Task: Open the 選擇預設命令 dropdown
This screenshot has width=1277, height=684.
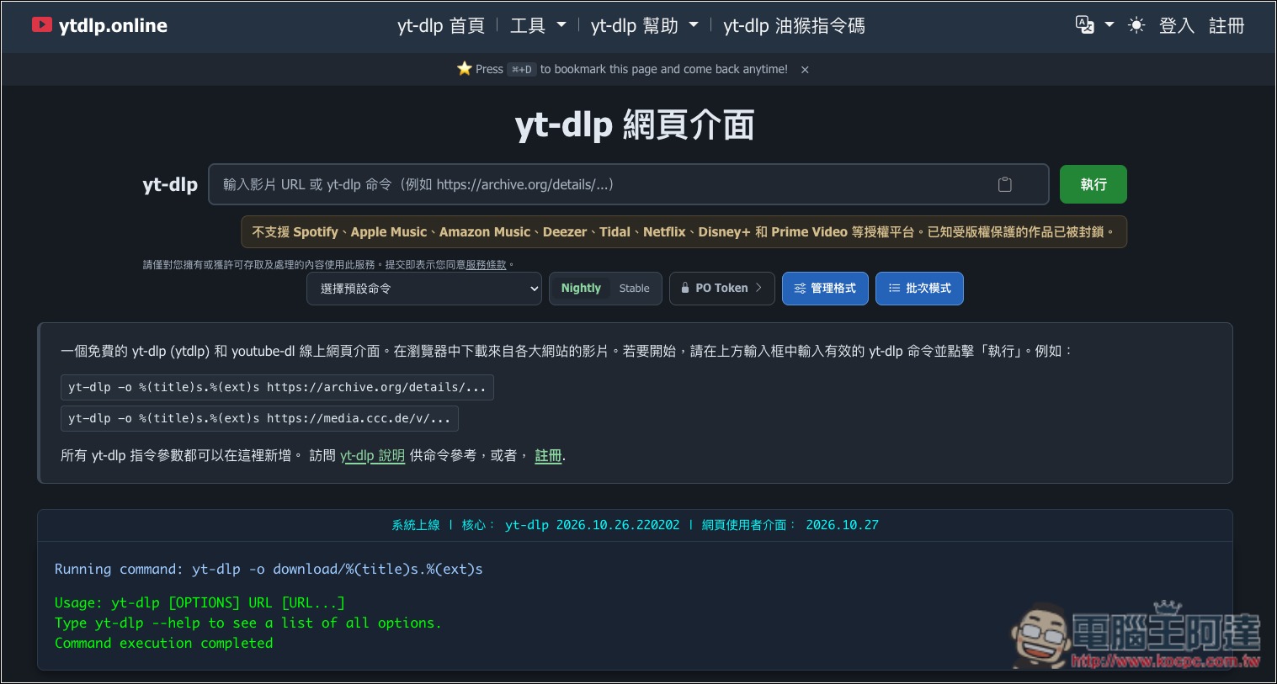Action: coord(424,289)
